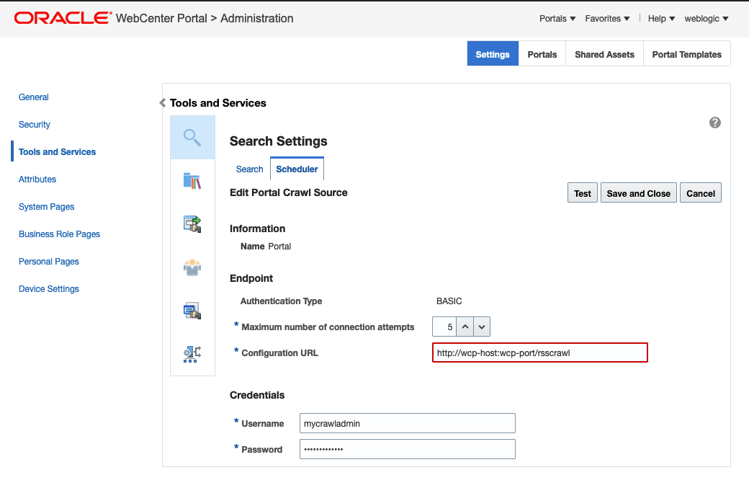Select the sidebar icon just above the gear workflow icon
749x488 pixels.
pos(192,311)
